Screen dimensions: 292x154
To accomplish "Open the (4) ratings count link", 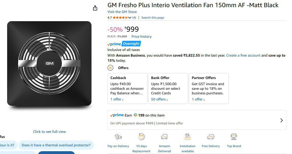I will [134, 18].
